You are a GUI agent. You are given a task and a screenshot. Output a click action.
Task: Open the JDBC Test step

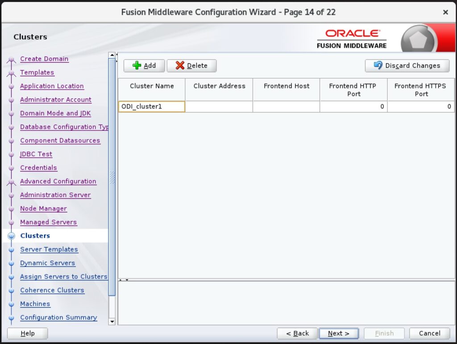point(36,154)
